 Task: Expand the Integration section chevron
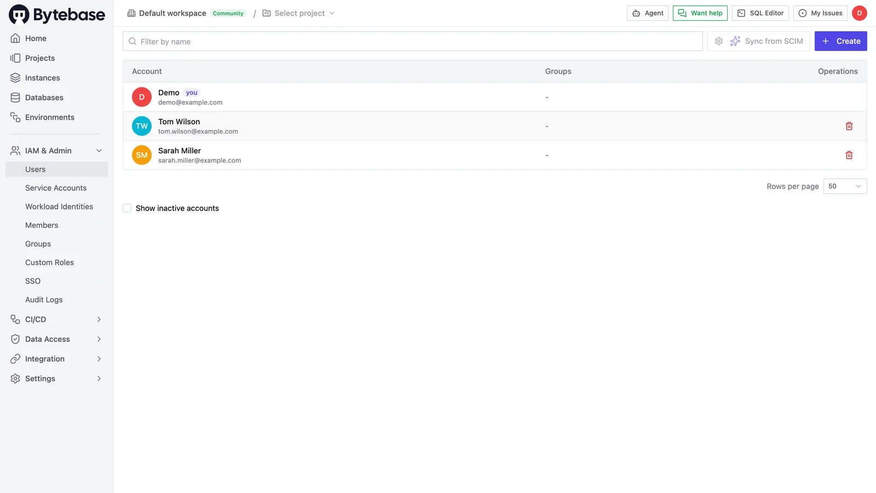tap(99, 359)
